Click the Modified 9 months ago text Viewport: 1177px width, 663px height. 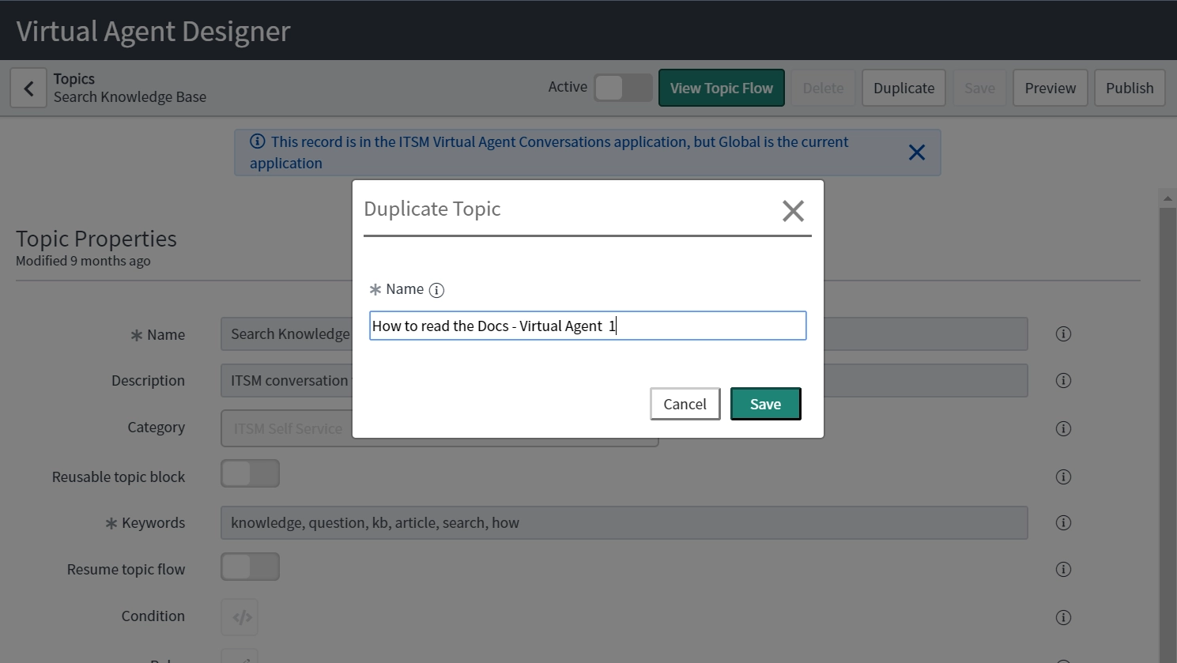[83, 261]
